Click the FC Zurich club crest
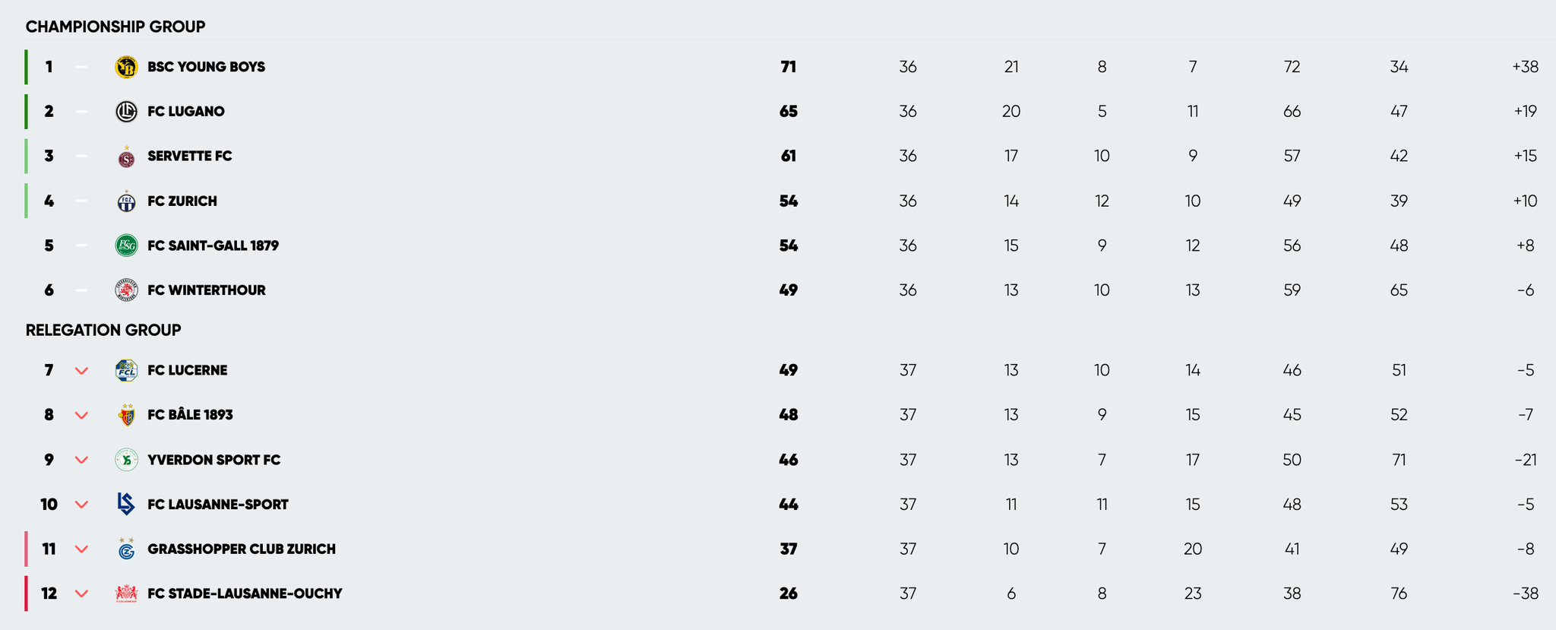The width and height of the screenshot is (1556, 630). pos(126,201)
